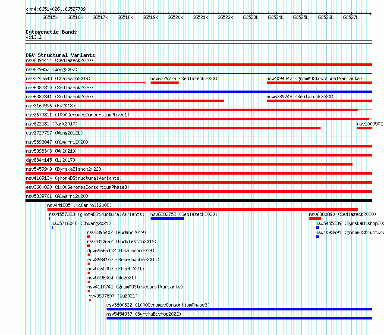This screenshot has width=384, height=335.
Task: Open nsv6380890 (Sedlazeck2020) variant
Action: pos(343,214)
